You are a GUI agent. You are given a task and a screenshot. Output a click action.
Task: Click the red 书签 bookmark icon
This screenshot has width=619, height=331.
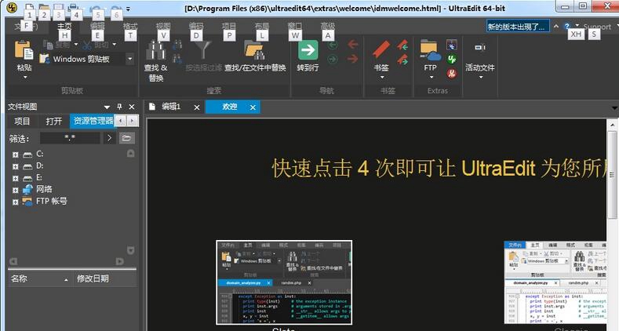[381, 49]
